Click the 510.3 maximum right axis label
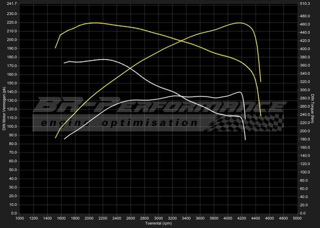The height and width of the screenshot is (228, 320). pyautogui.click(x=306, y=3)
